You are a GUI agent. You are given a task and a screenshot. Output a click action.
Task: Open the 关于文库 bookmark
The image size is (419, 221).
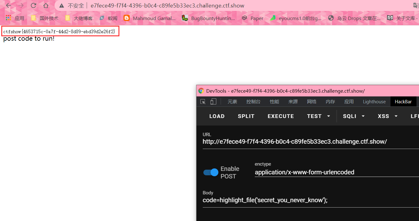[403, 18]
